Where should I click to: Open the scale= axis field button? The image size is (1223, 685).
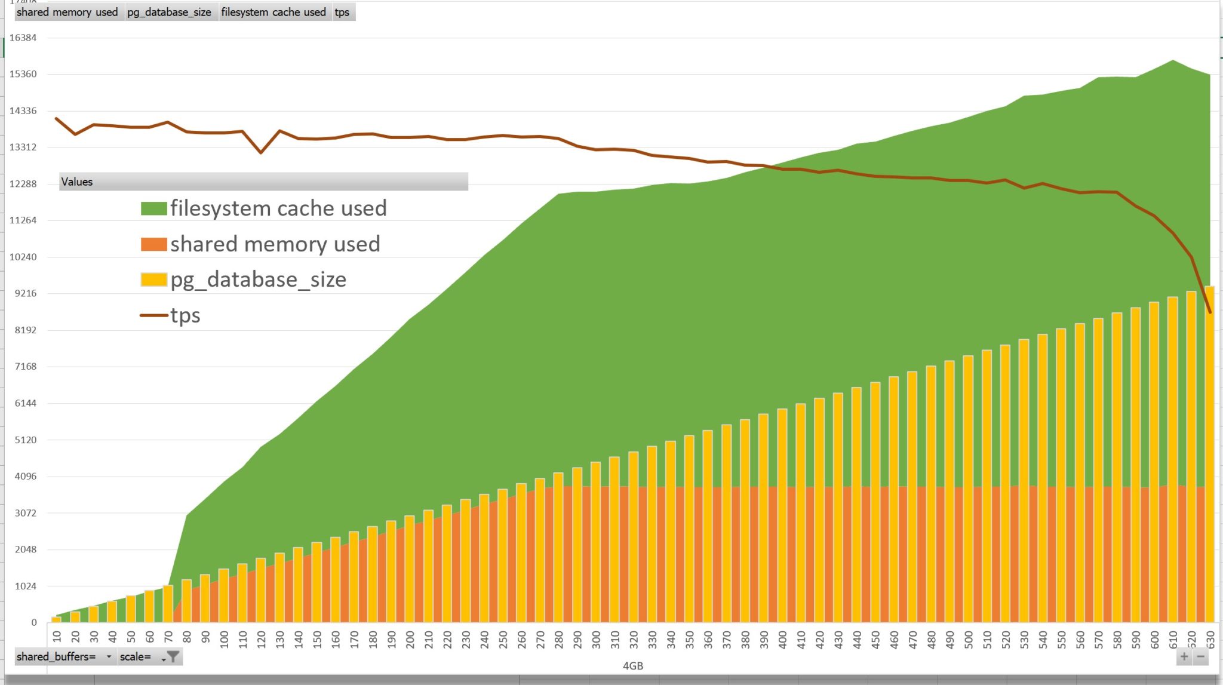point(150,657)
